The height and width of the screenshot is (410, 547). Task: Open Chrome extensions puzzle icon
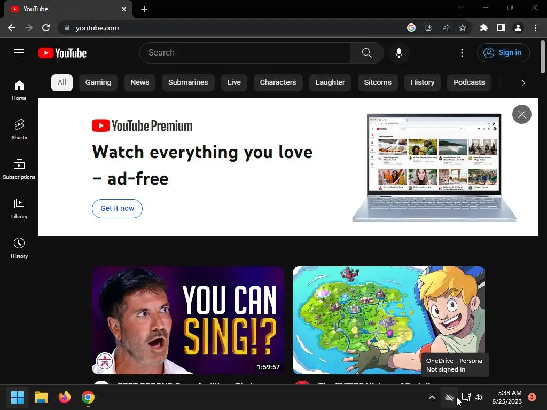[484, 28]
